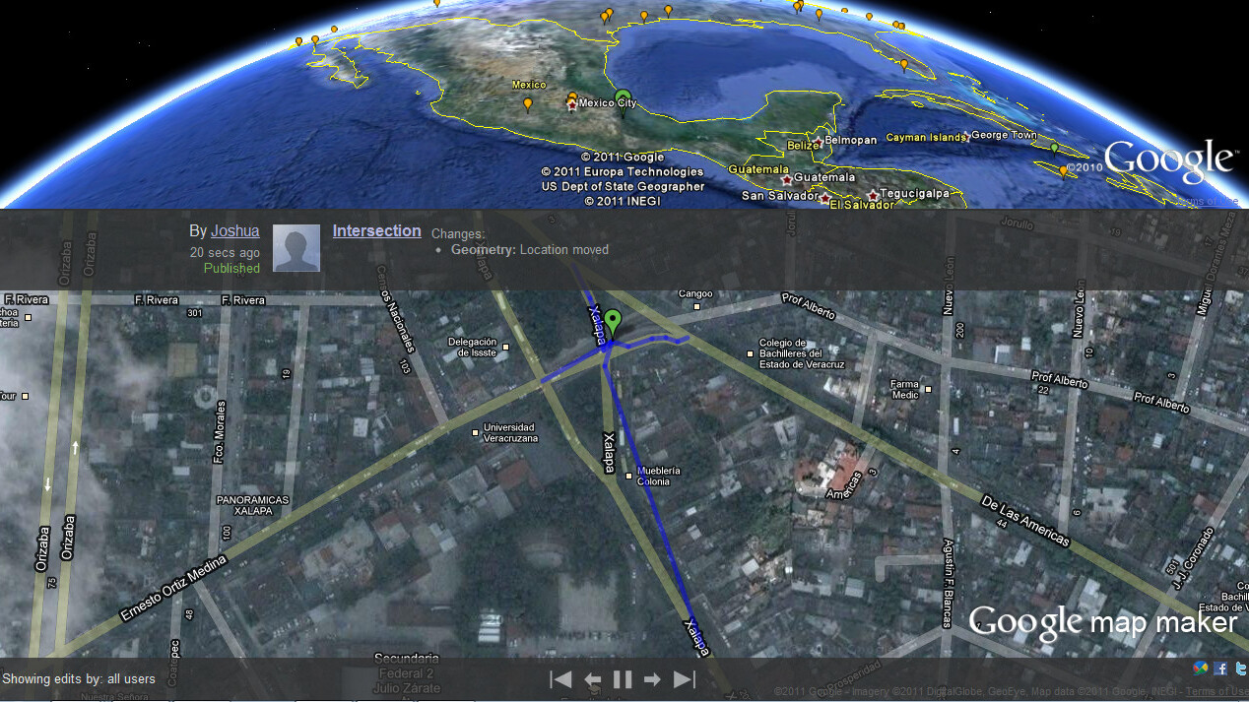Image resolution: width=1249 pixels, height=702 pixels.
Task: Step back to previous edit arrow
Action: tap(592, 679)
